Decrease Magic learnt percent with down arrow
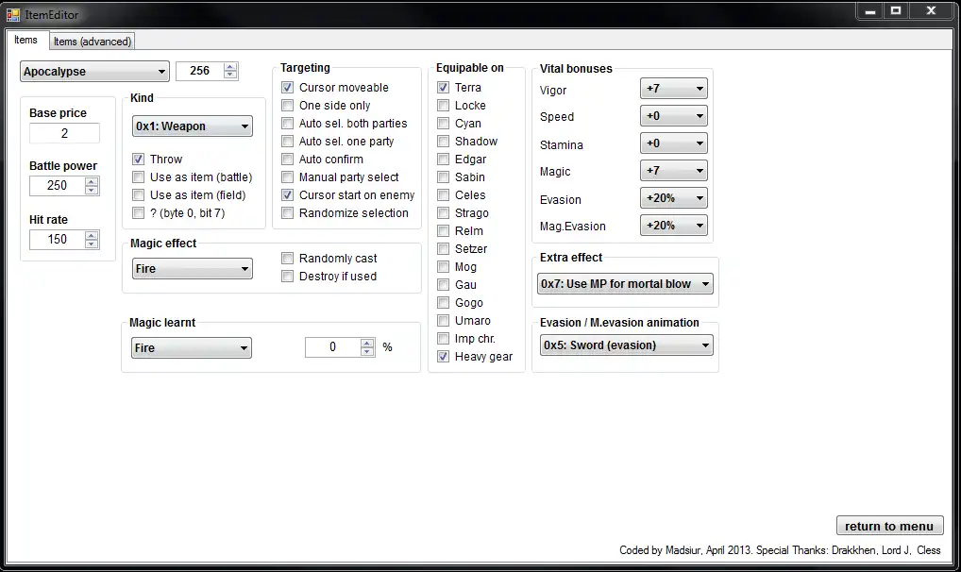 point(367,351)
